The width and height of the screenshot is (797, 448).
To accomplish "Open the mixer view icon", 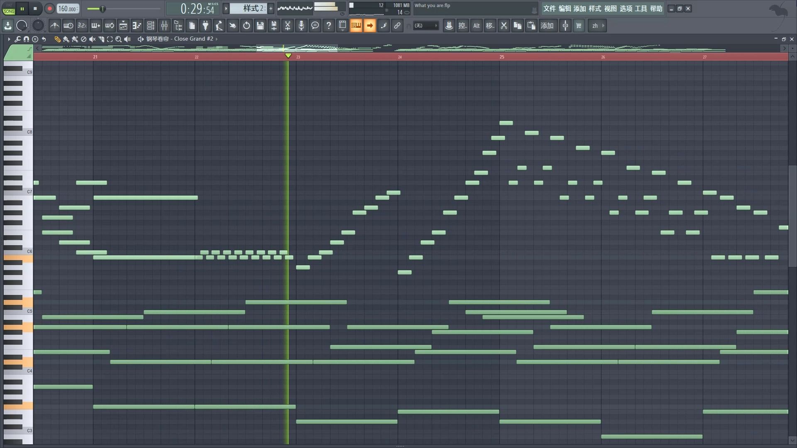I will point(164,26).
